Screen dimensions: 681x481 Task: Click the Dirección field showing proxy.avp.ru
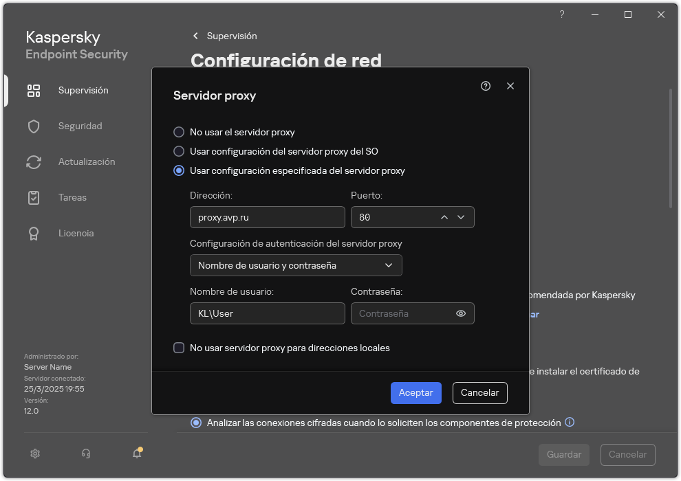(x=267, y=217)
